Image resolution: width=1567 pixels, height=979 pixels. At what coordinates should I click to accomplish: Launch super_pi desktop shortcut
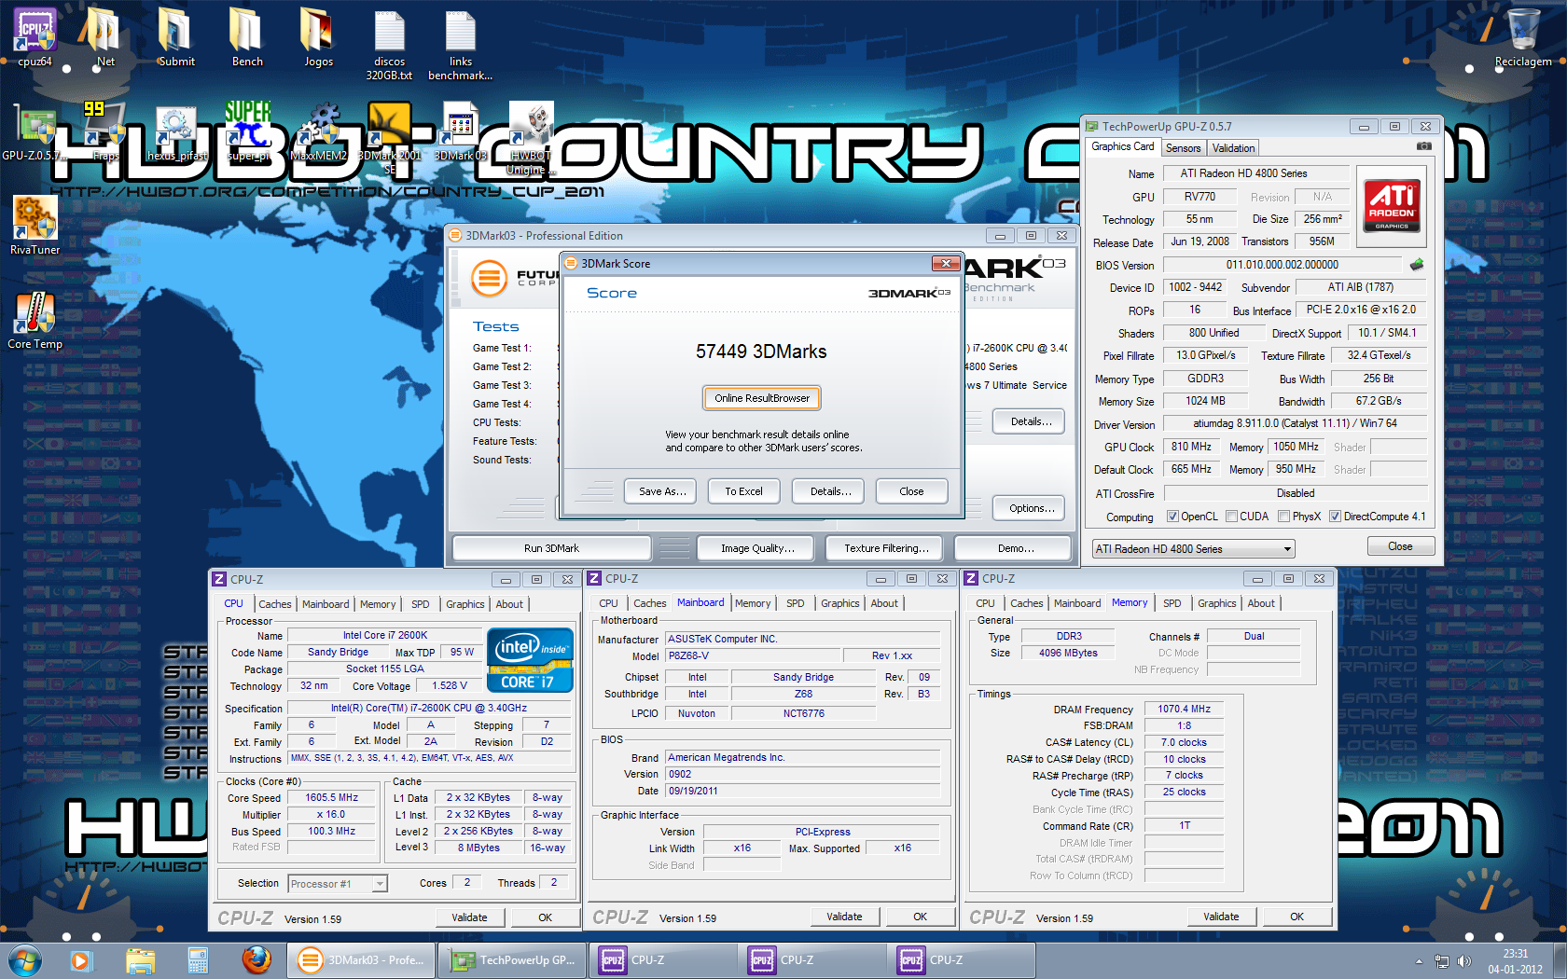(x=247, y=131)
